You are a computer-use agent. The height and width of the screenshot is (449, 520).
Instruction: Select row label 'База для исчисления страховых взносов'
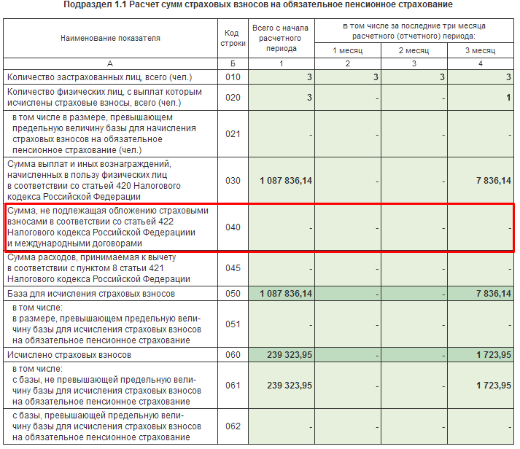(x=91, y=294)
